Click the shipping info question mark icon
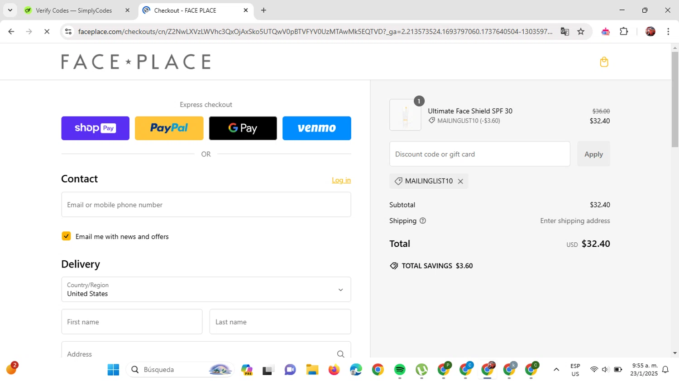679x381 pixels. click(x=423, y=221)
